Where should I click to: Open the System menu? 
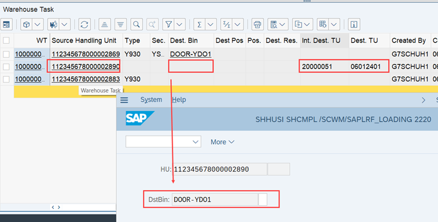(x=151, y=100)
